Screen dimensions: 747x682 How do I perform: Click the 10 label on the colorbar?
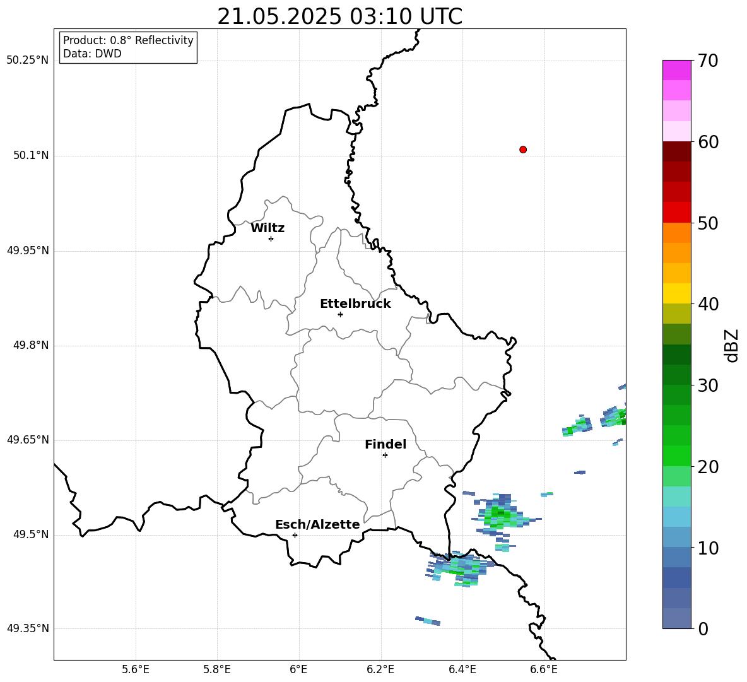click(708, 548)
